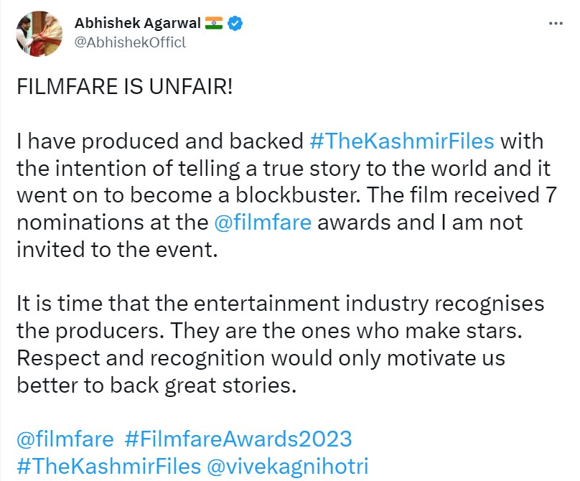
Task: Visit the @vivekagnihotri mention
Action: tap(289, 464)
